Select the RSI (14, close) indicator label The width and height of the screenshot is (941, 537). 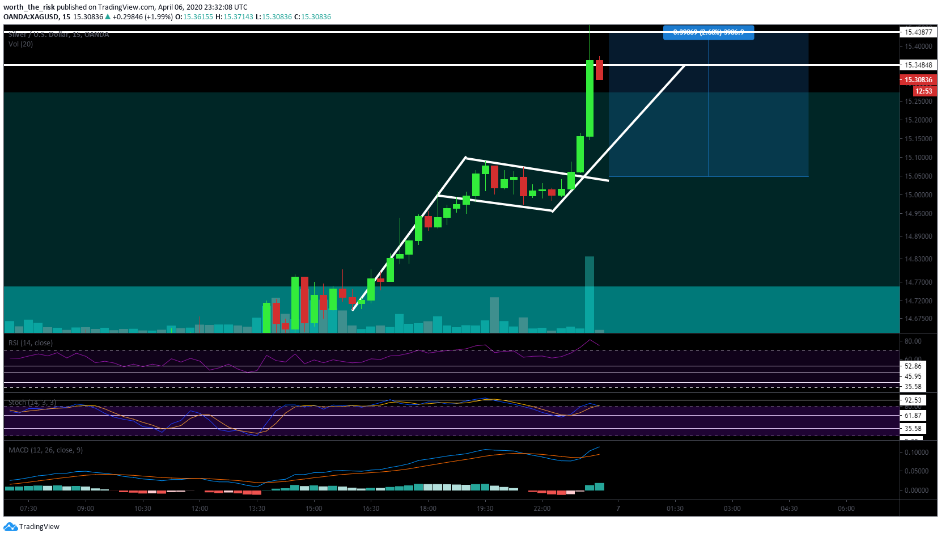[x=31, y=343]
